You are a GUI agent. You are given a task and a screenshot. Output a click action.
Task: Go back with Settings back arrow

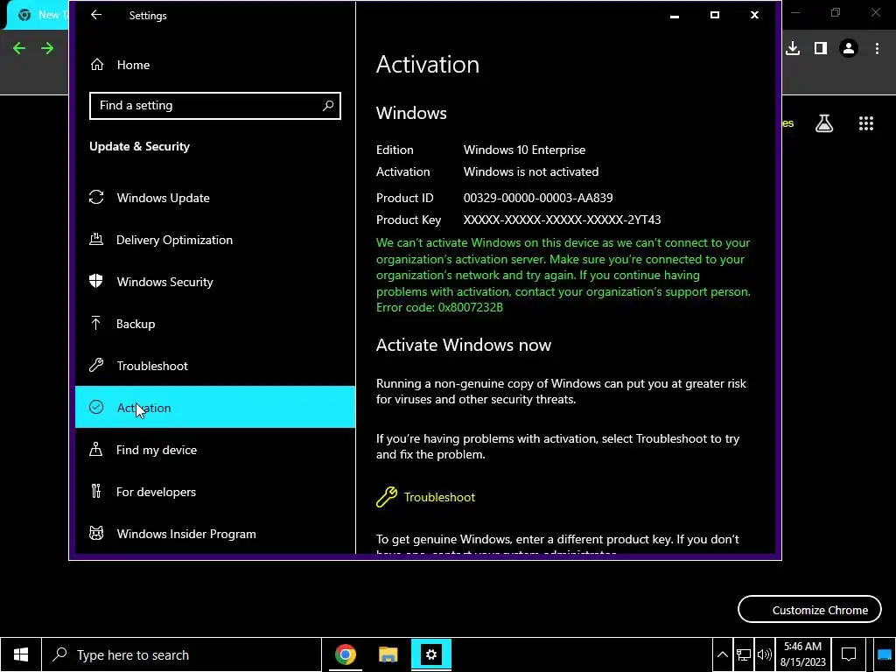tap(96, 16)
